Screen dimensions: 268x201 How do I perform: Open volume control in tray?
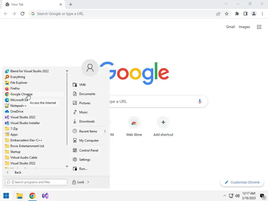pos(237,196)
